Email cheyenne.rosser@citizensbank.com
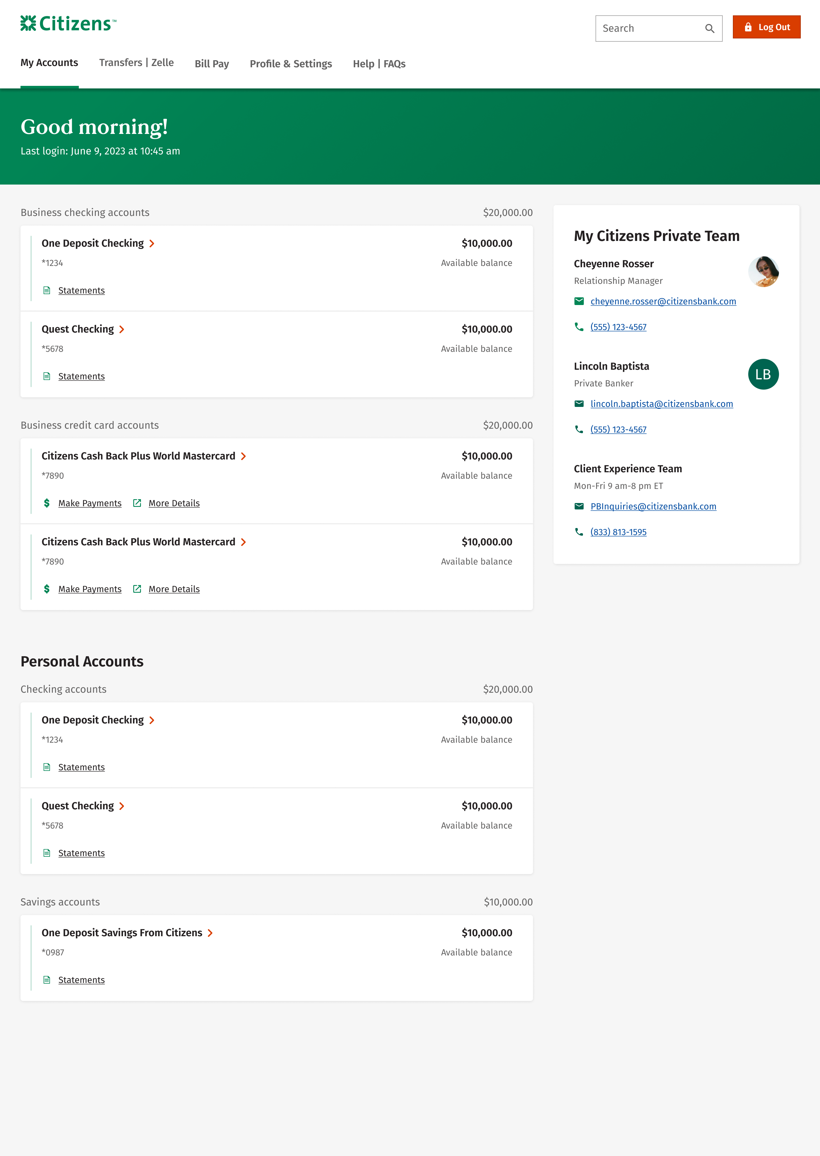This screenshot has width=820, height=1156. point(663,301)
